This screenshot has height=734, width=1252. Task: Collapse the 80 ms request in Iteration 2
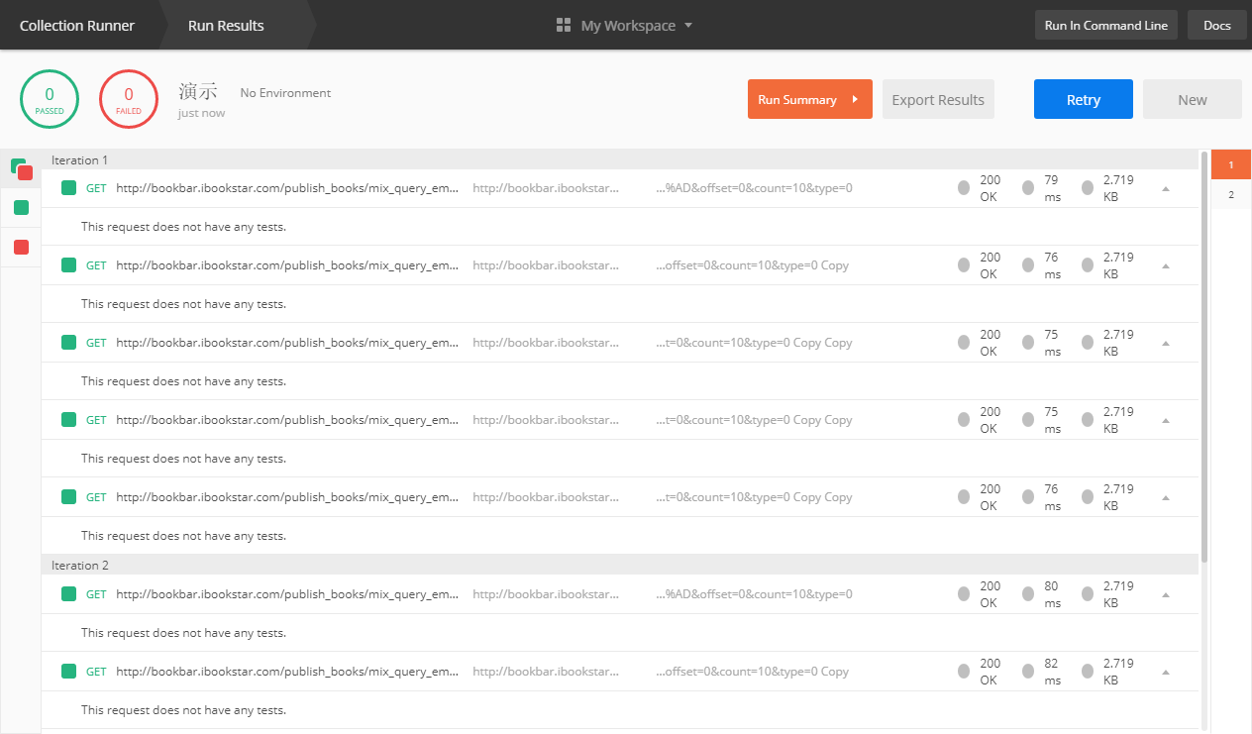(1166, 594)
